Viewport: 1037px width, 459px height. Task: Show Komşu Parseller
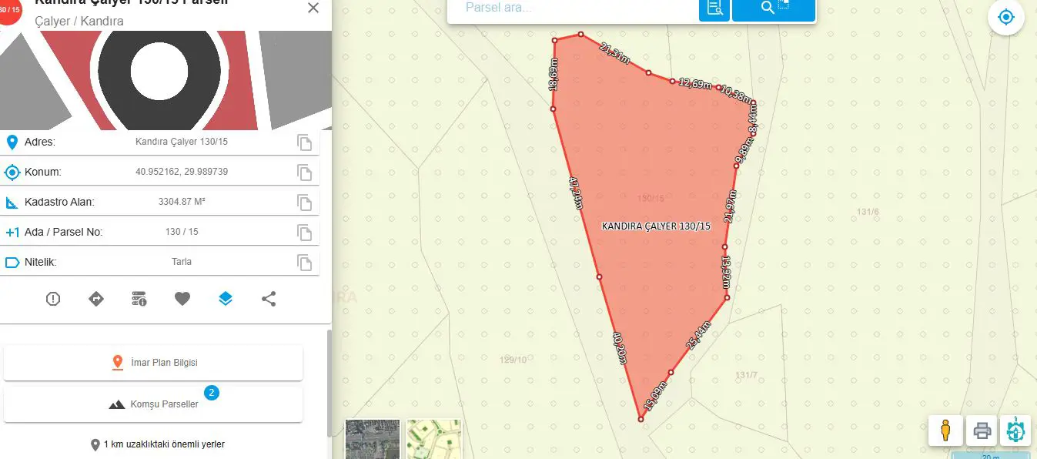[x=153, y=404]
